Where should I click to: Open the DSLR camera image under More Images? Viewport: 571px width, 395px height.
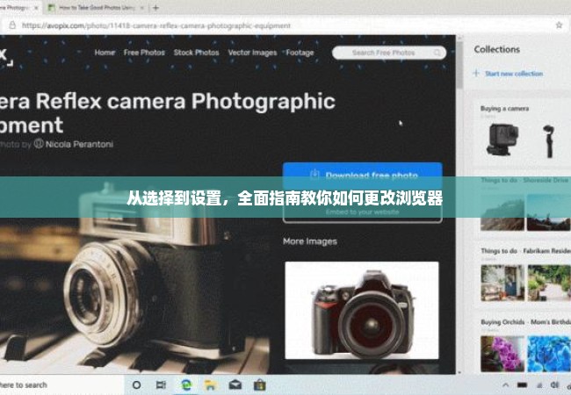tap(362, 310)
